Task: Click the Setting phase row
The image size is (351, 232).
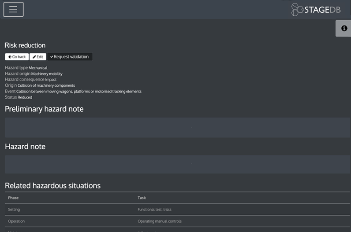Action: 14,210
